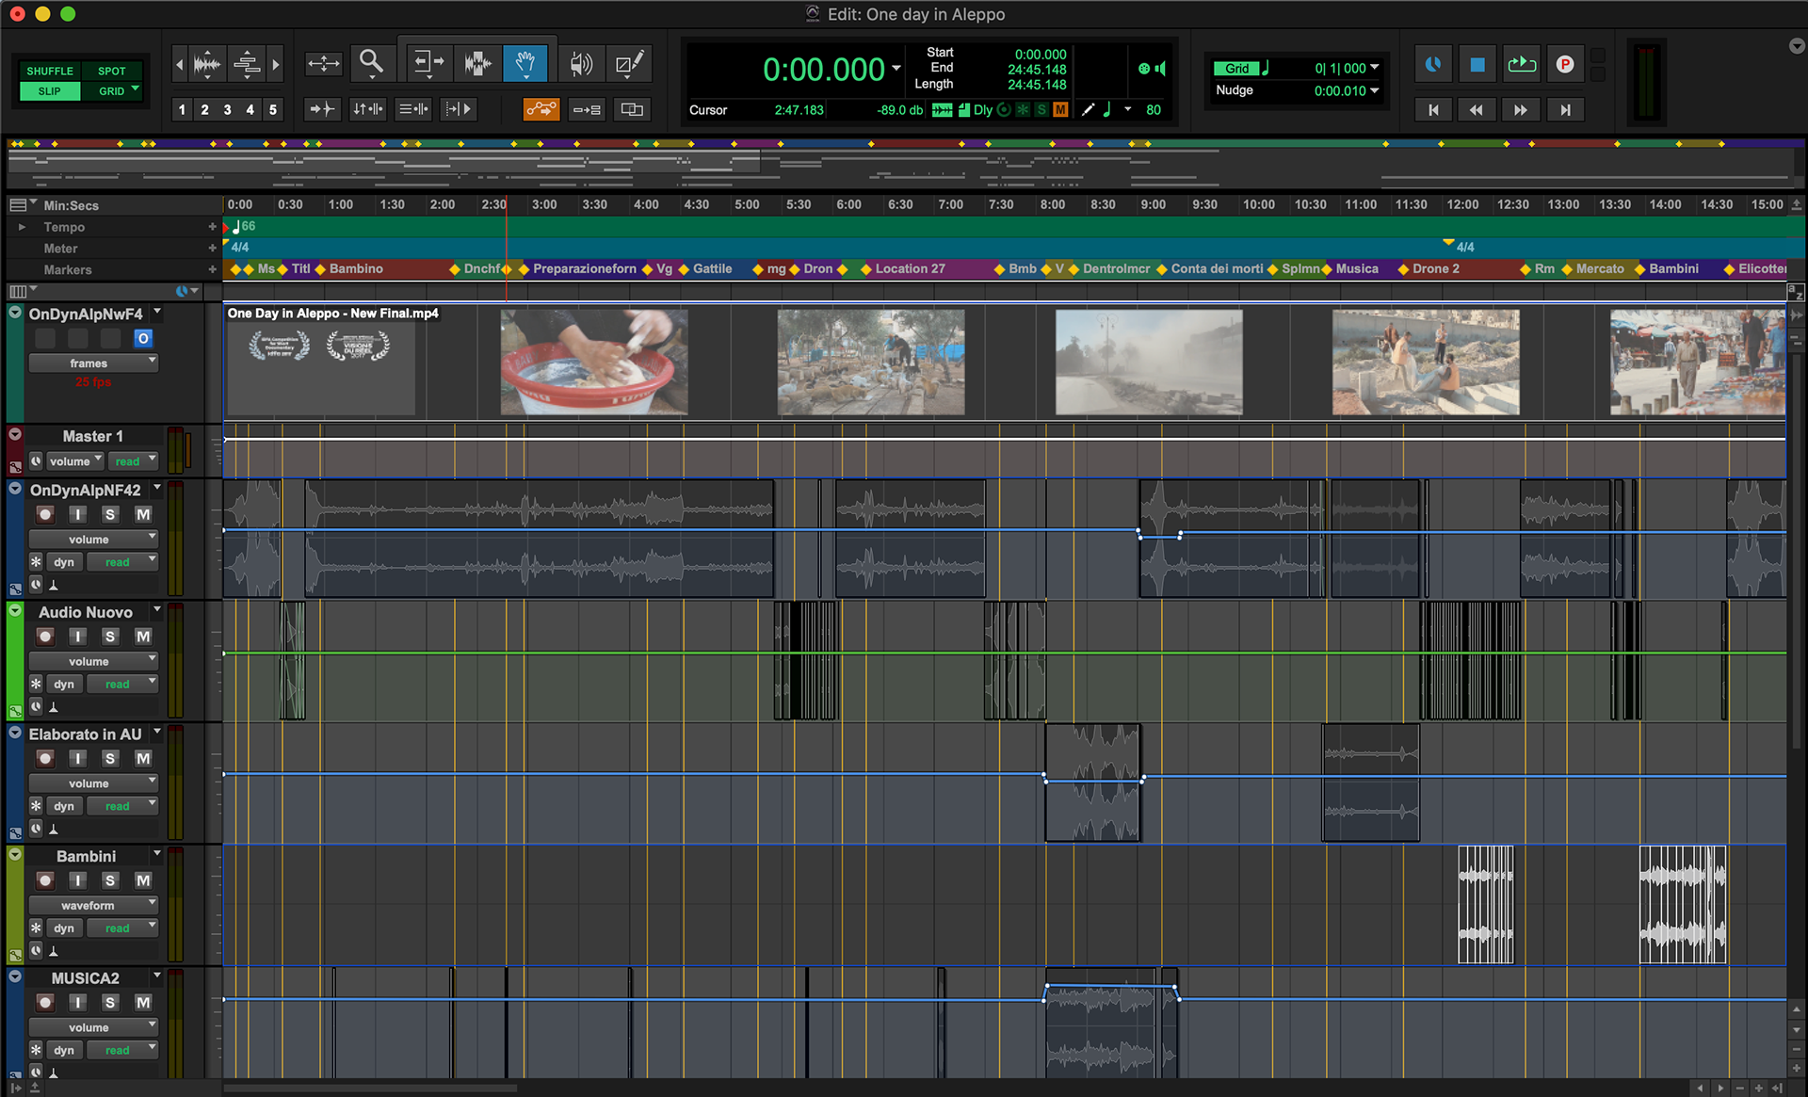1808x1097 pixels.
Task: Select the Zoomer magnifying glass tool
Action: [371, 63]
